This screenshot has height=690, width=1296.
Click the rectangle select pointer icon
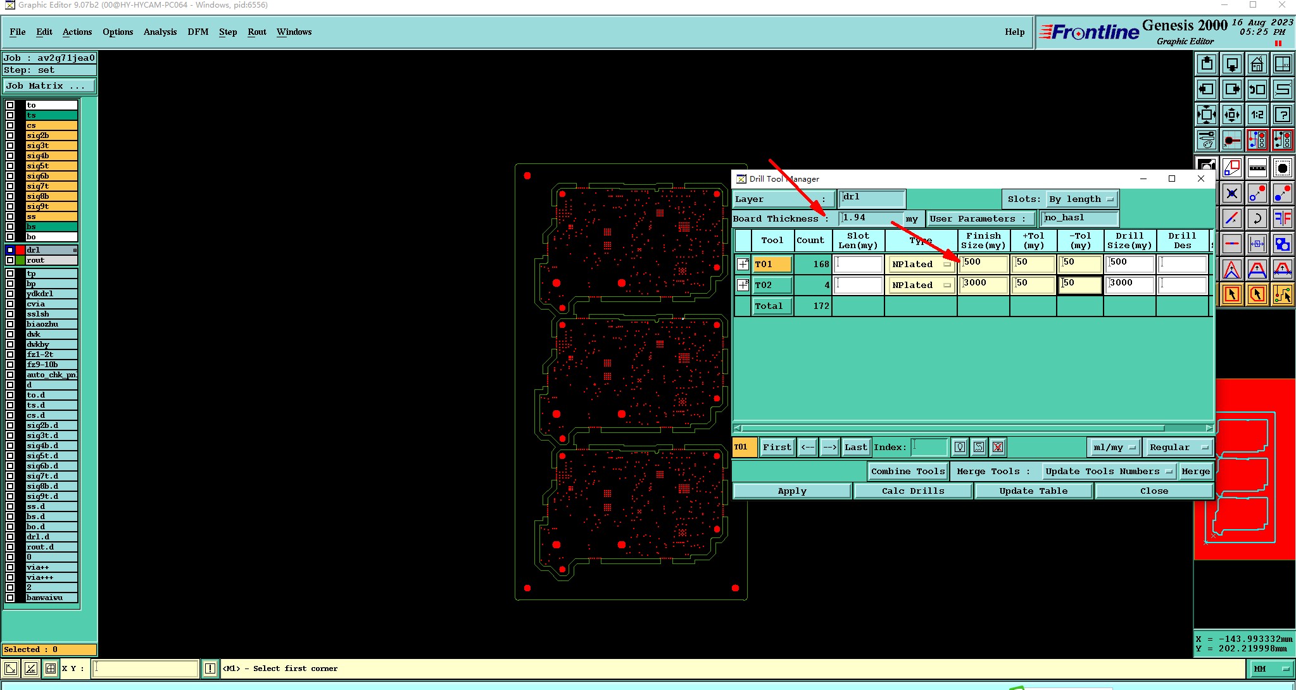(x=1232, y=294)
